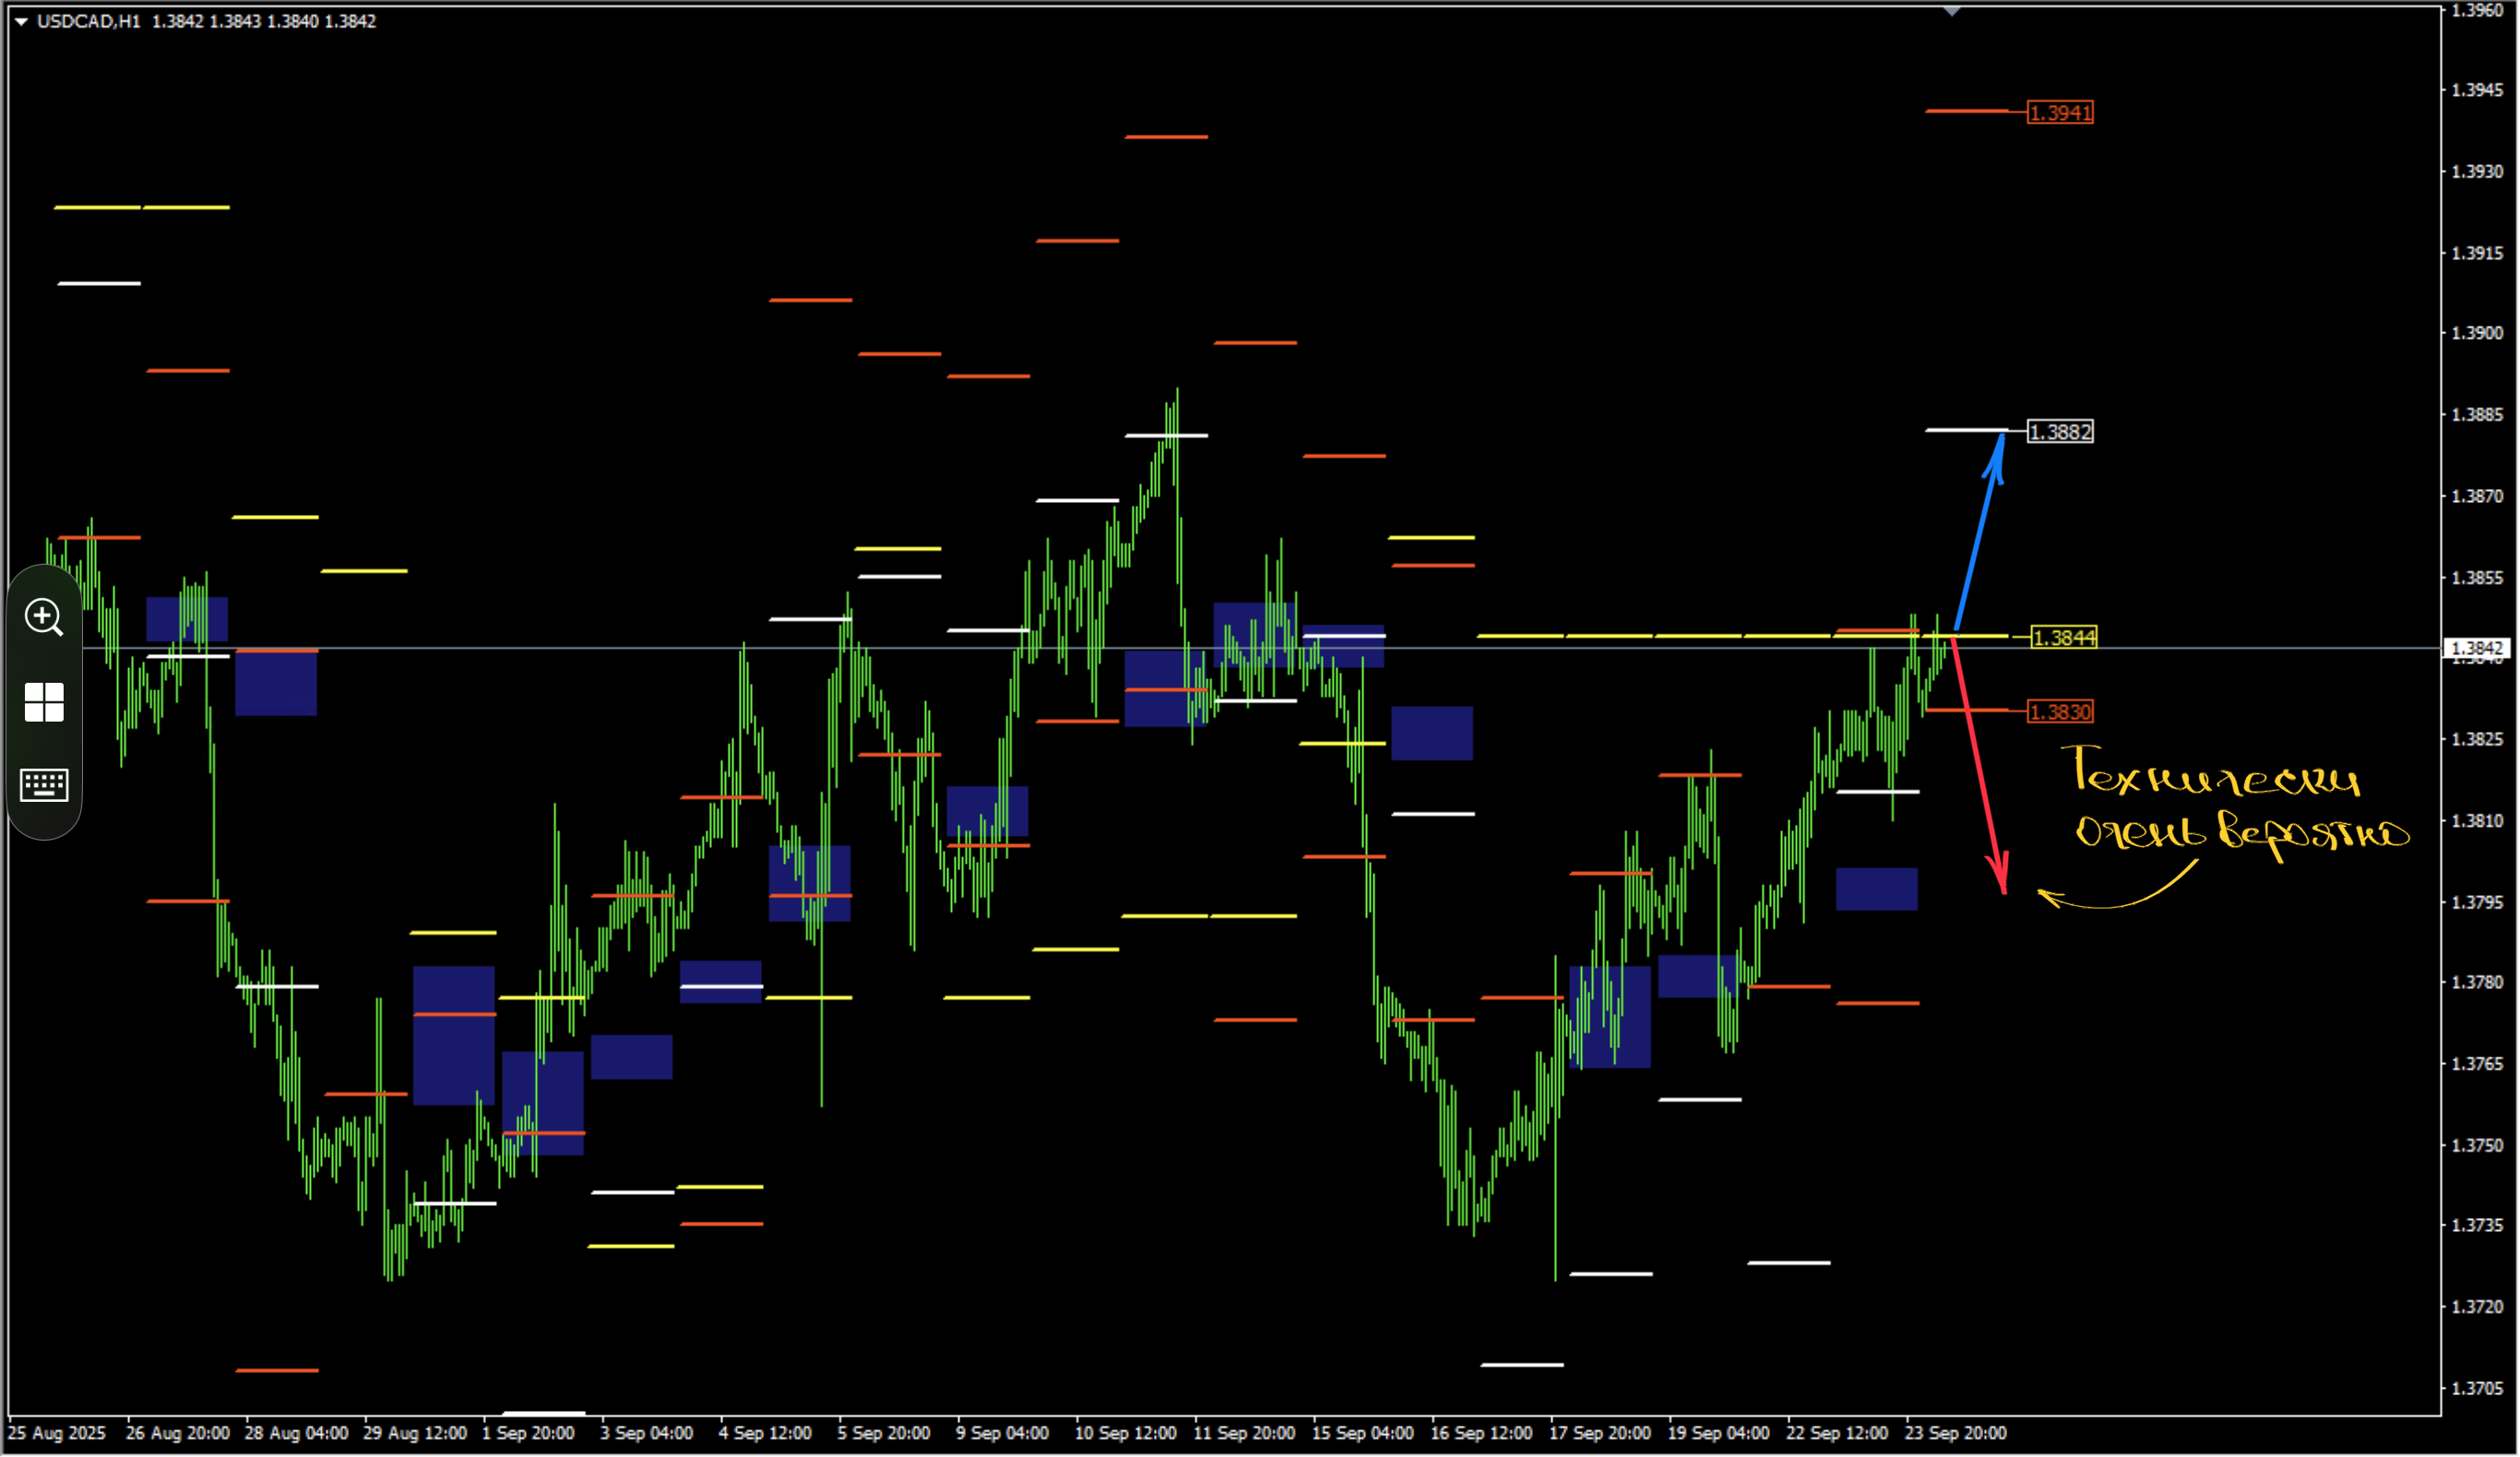Select the 1.3941 orange level label
2520x1457 pixels.
coord(2061,113)
